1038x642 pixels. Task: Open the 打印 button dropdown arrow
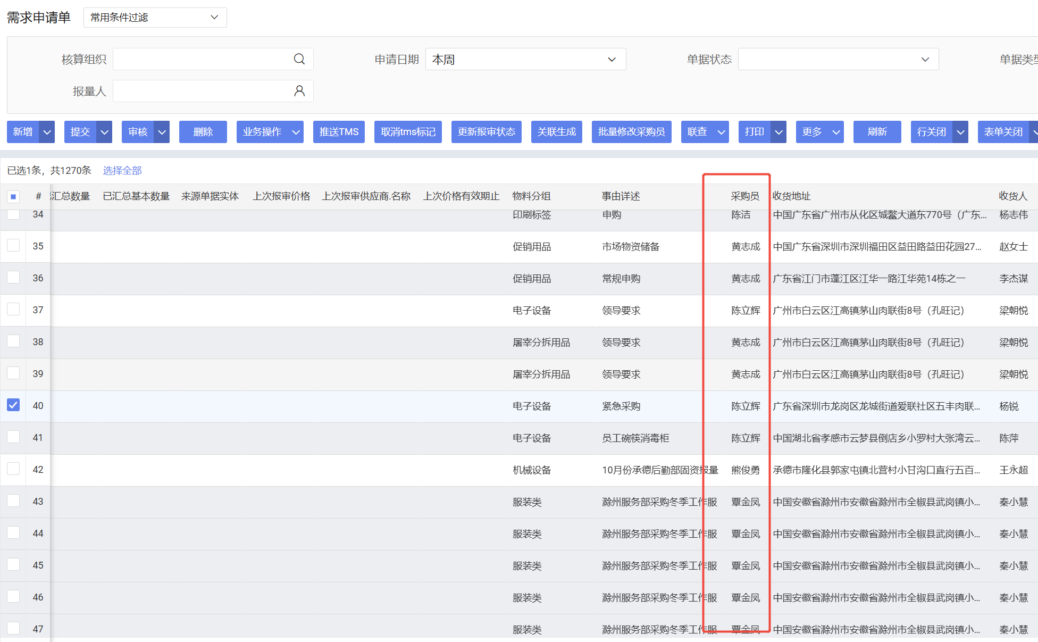coord(779,132)
